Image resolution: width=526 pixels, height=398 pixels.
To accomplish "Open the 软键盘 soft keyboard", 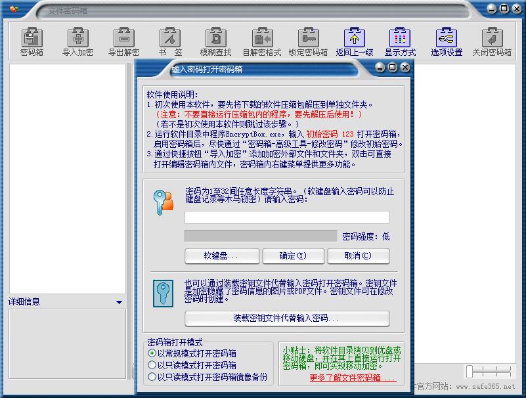I will pos(221,256).
